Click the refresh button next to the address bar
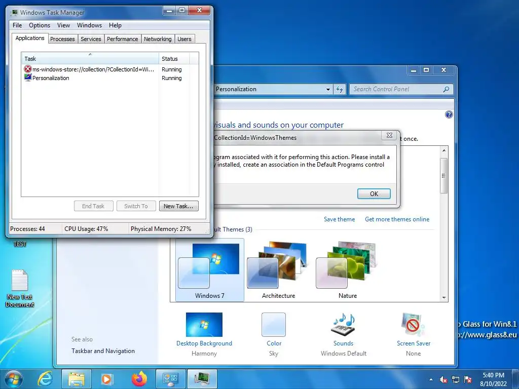This screenshot has width=519, height=389. (x=340, y=89)
